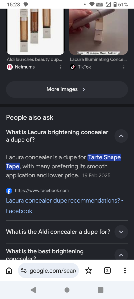Tap the google.com address bar field

(48, 270)
